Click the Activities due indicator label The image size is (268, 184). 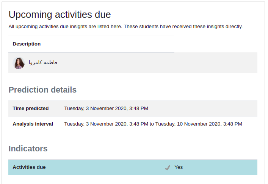click(29, 167)
